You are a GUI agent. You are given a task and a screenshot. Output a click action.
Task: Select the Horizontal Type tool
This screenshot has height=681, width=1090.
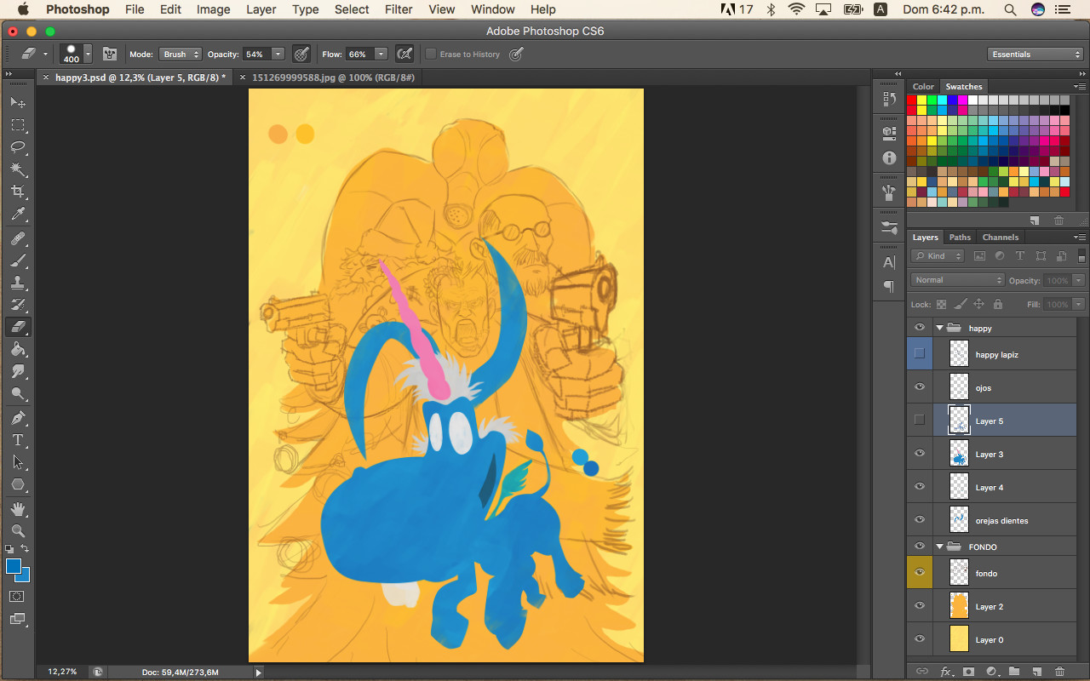click(18, 440)
